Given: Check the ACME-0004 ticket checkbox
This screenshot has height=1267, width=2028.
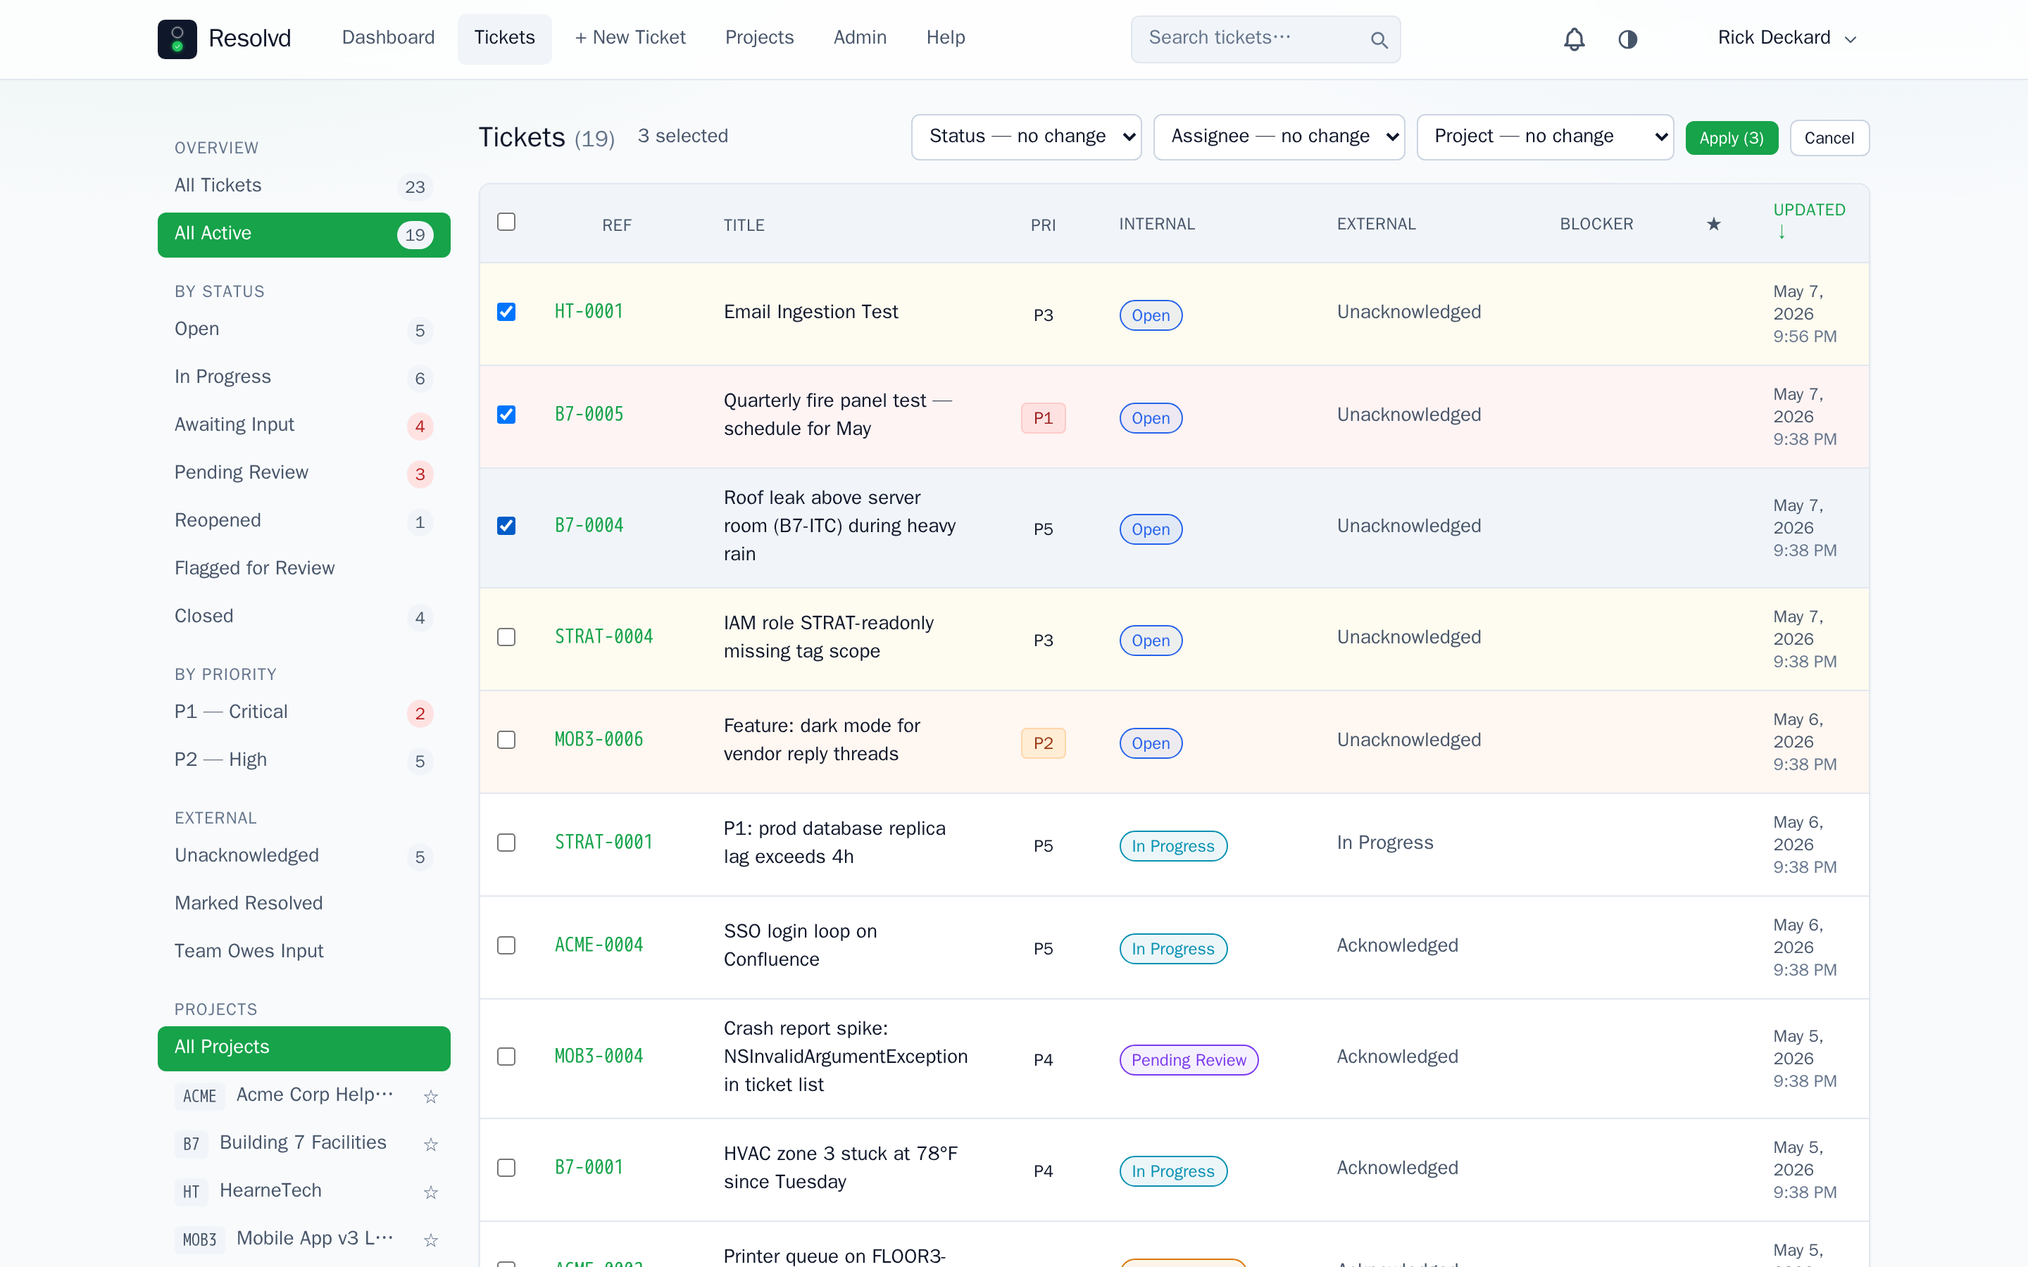Looking at the screenshot, I should coord(506,945).
